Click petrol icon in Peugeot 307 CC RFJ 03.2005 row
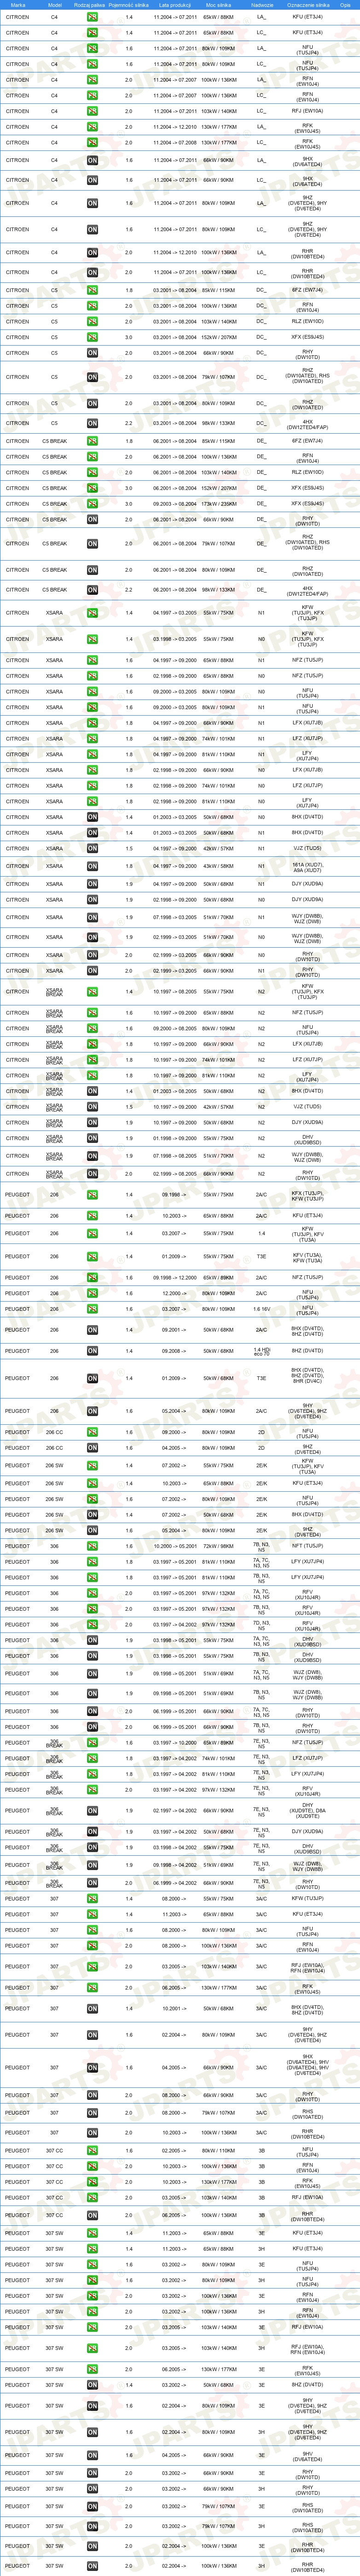This screenshot has width=360, height=2576. [x=92, y=2198]
